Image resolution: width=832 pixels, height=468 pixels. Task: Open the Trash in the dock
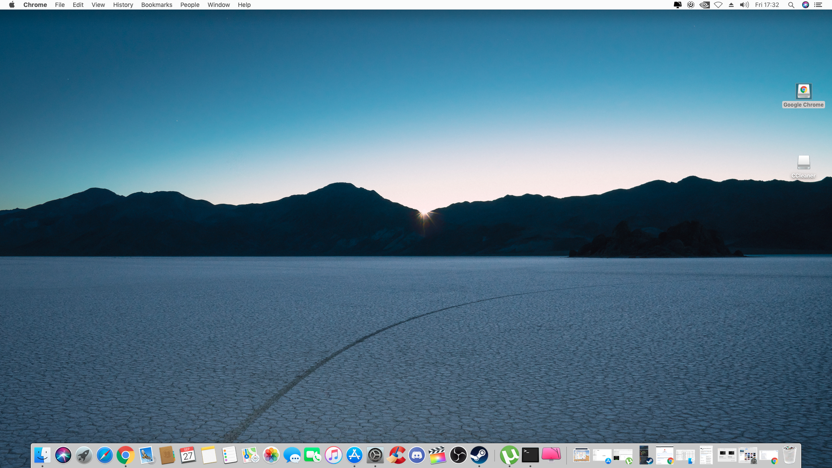click(790, 455)
